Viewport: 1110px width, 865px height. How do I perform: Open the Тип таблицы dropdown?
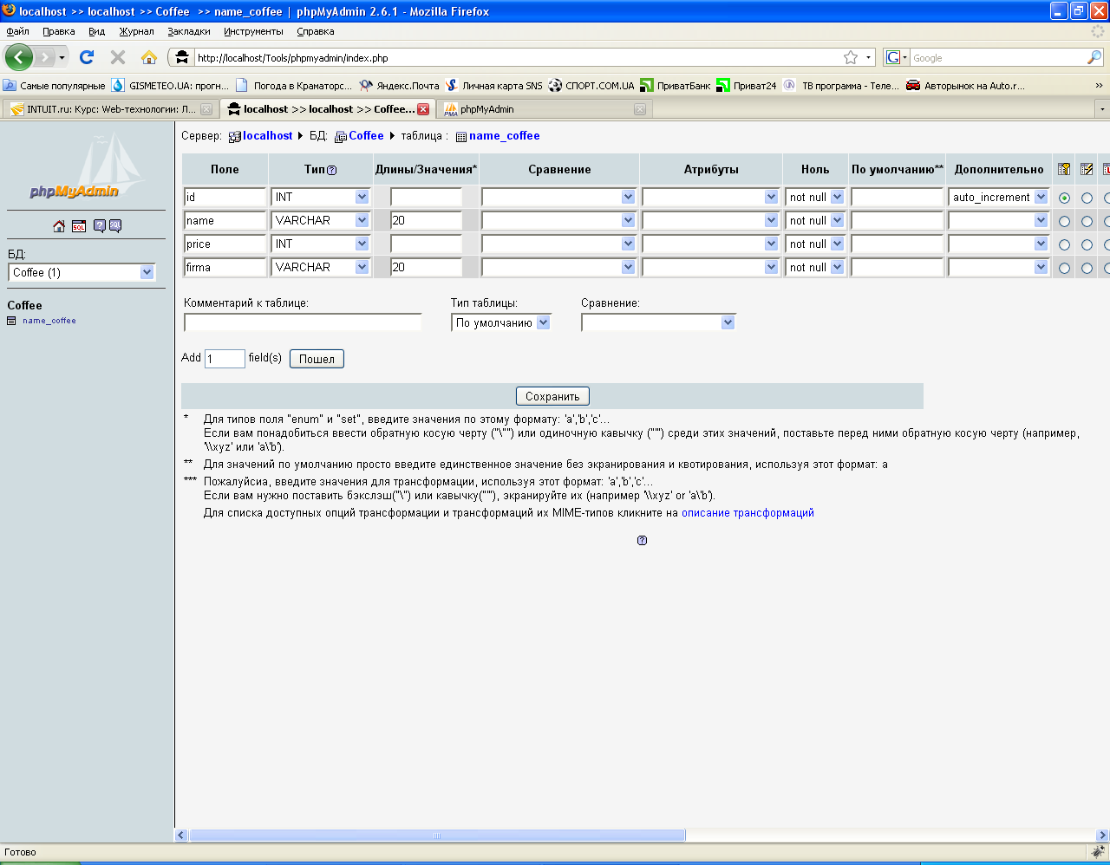(501, 322)
